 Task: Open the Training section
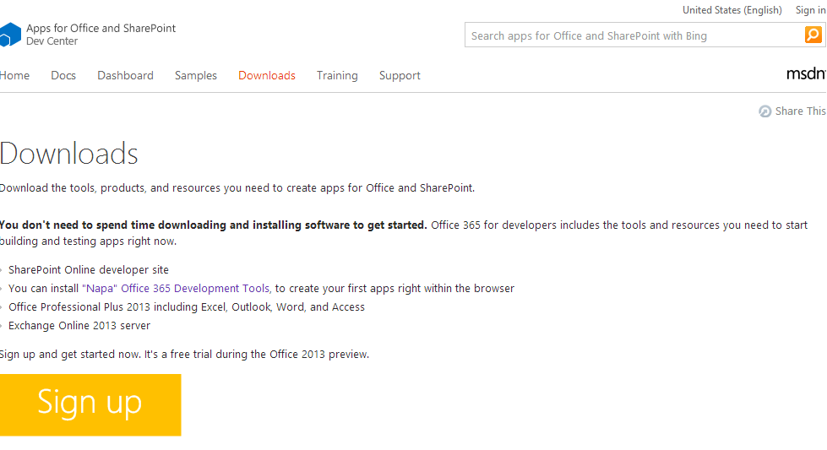click(337, 76)
